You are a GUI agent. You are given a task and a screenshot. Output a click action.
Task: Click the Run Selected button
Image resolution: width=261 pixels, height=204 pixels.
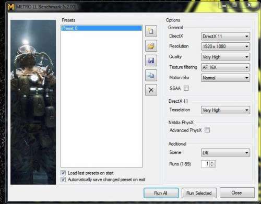pos(199,193)
